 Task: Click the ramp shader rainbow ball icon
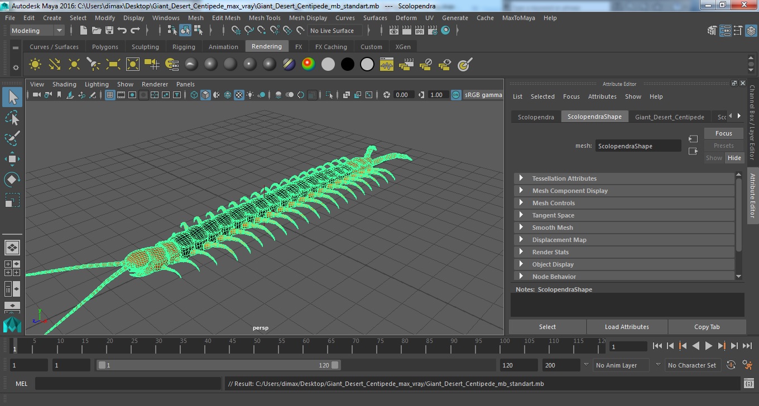tap(308, 65)
